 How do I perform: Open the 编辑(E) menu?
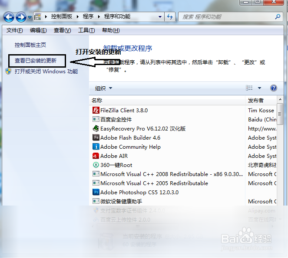tap(38, 30)
